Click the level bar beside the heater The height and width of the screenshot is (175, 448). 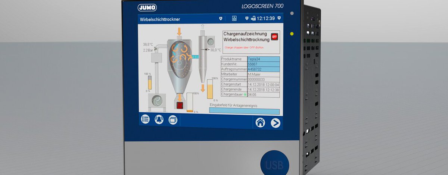tap(190, 103)
